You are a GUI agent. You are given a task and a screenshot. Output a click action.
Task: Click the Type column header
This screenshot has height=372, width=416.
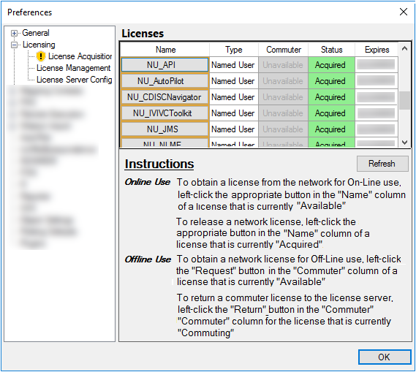click(234, 50)
